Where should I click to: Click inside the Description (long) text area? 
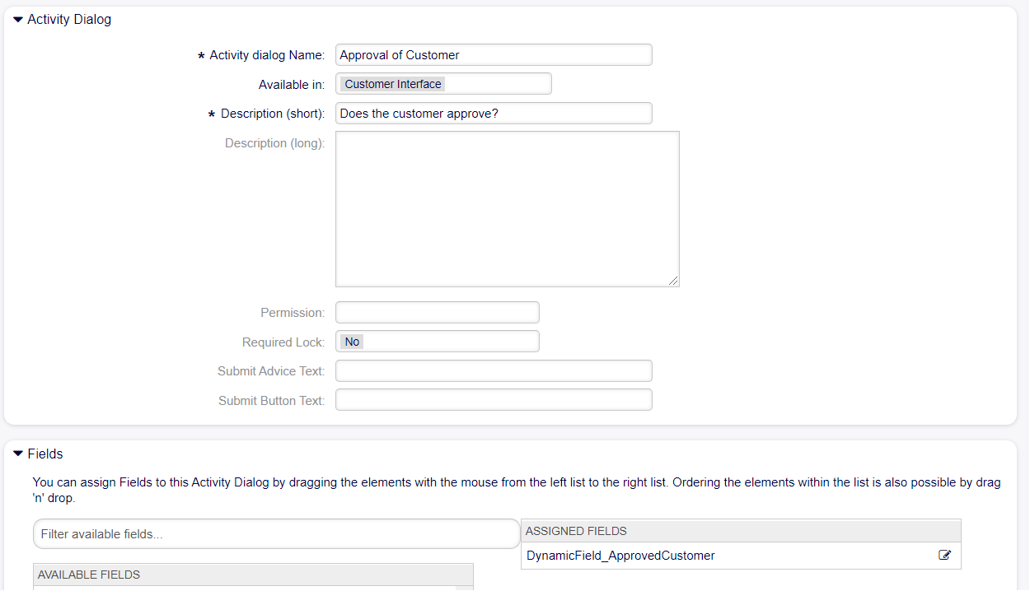click(x=507, y=208)
